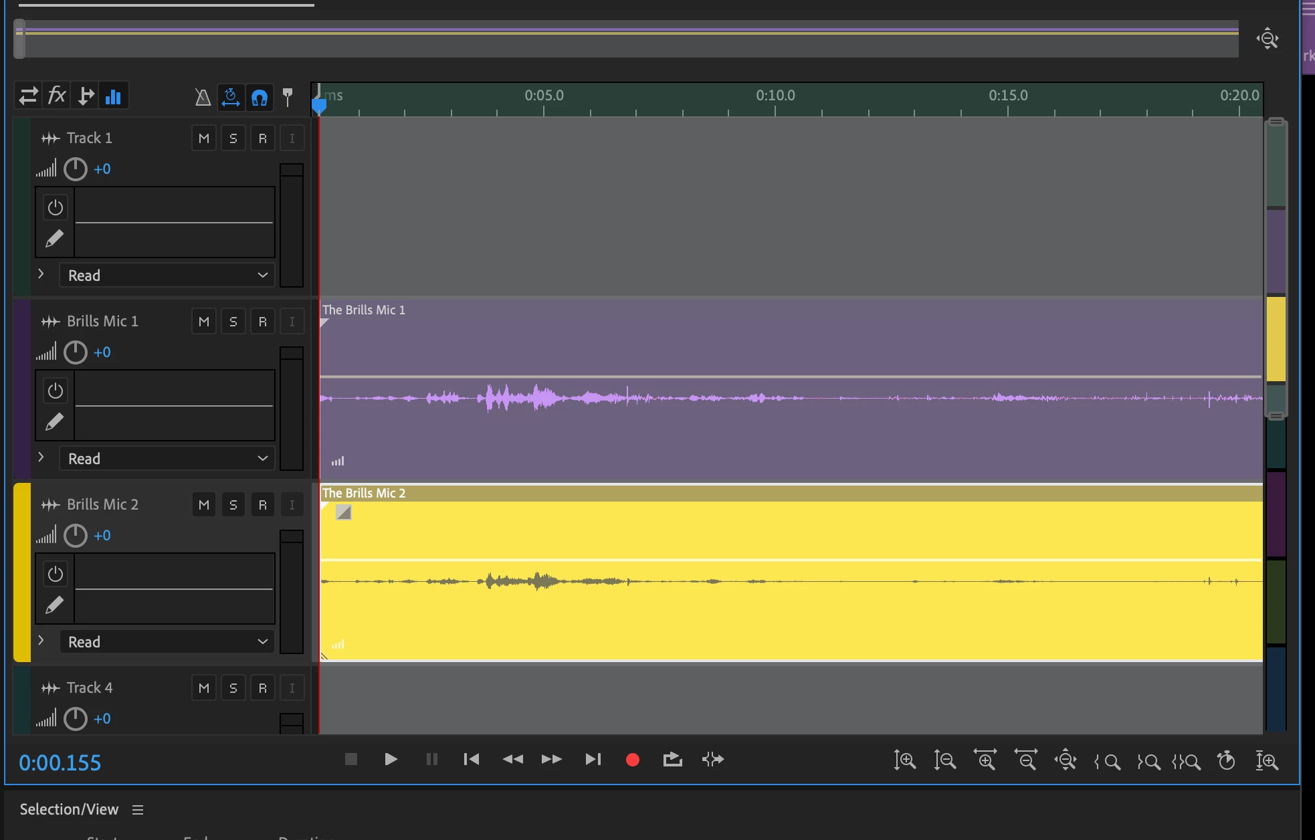
Task: Open Read automation dropdown on Track 1
Action: coord(167,276)
